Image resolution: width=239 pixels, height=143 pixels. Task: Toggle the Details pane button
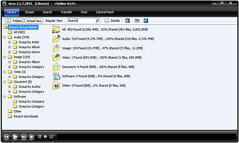tap(112, 21)
